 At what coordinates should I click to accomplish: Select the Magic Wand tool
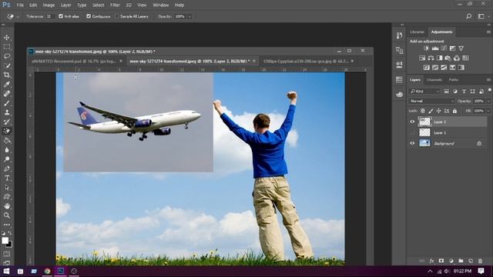point(7,65)
